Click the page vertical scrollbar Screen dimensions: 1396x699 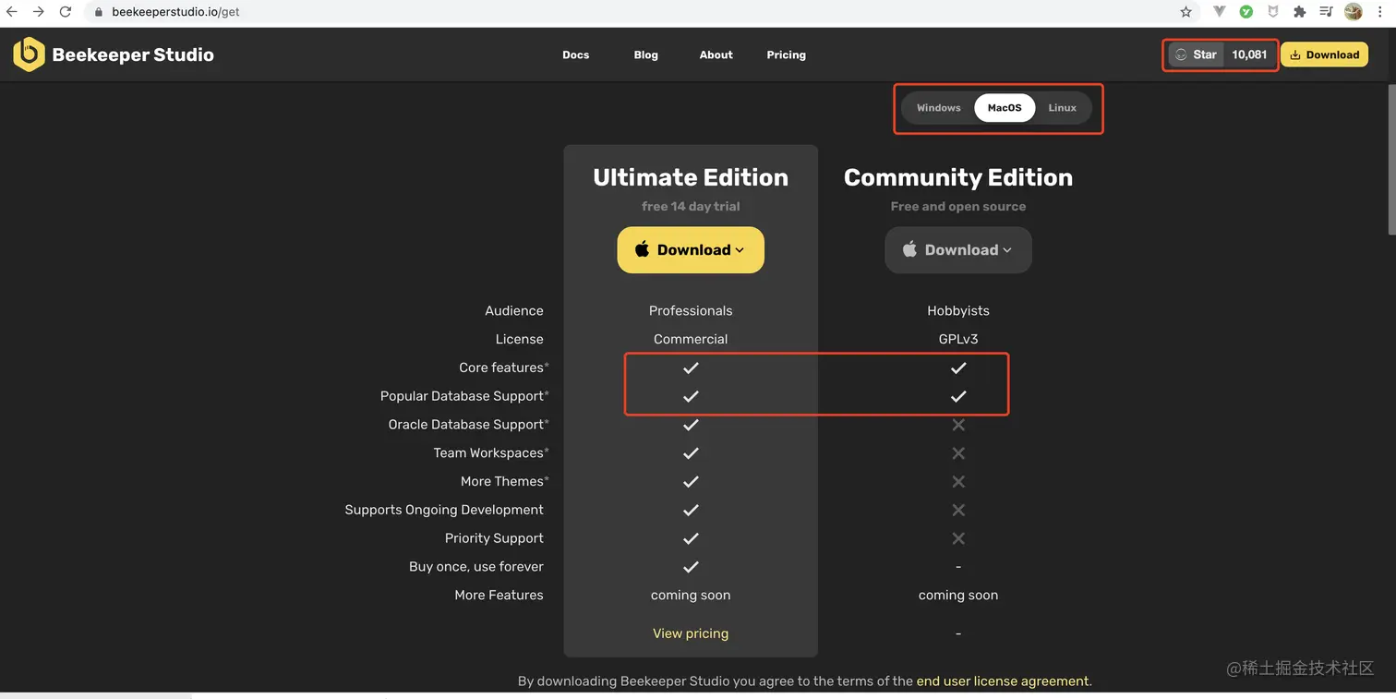[1392, 160]
